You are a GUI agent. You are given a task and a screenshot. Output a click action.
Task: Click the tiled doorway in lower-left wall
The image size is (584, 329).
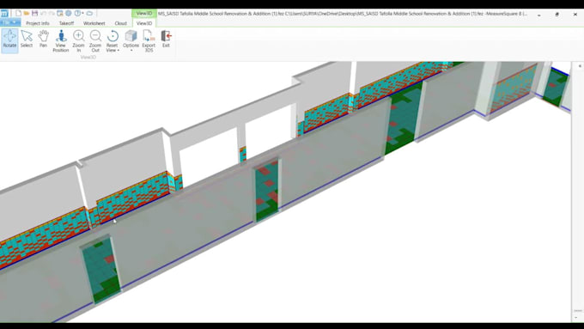click(x=101, y=270)
